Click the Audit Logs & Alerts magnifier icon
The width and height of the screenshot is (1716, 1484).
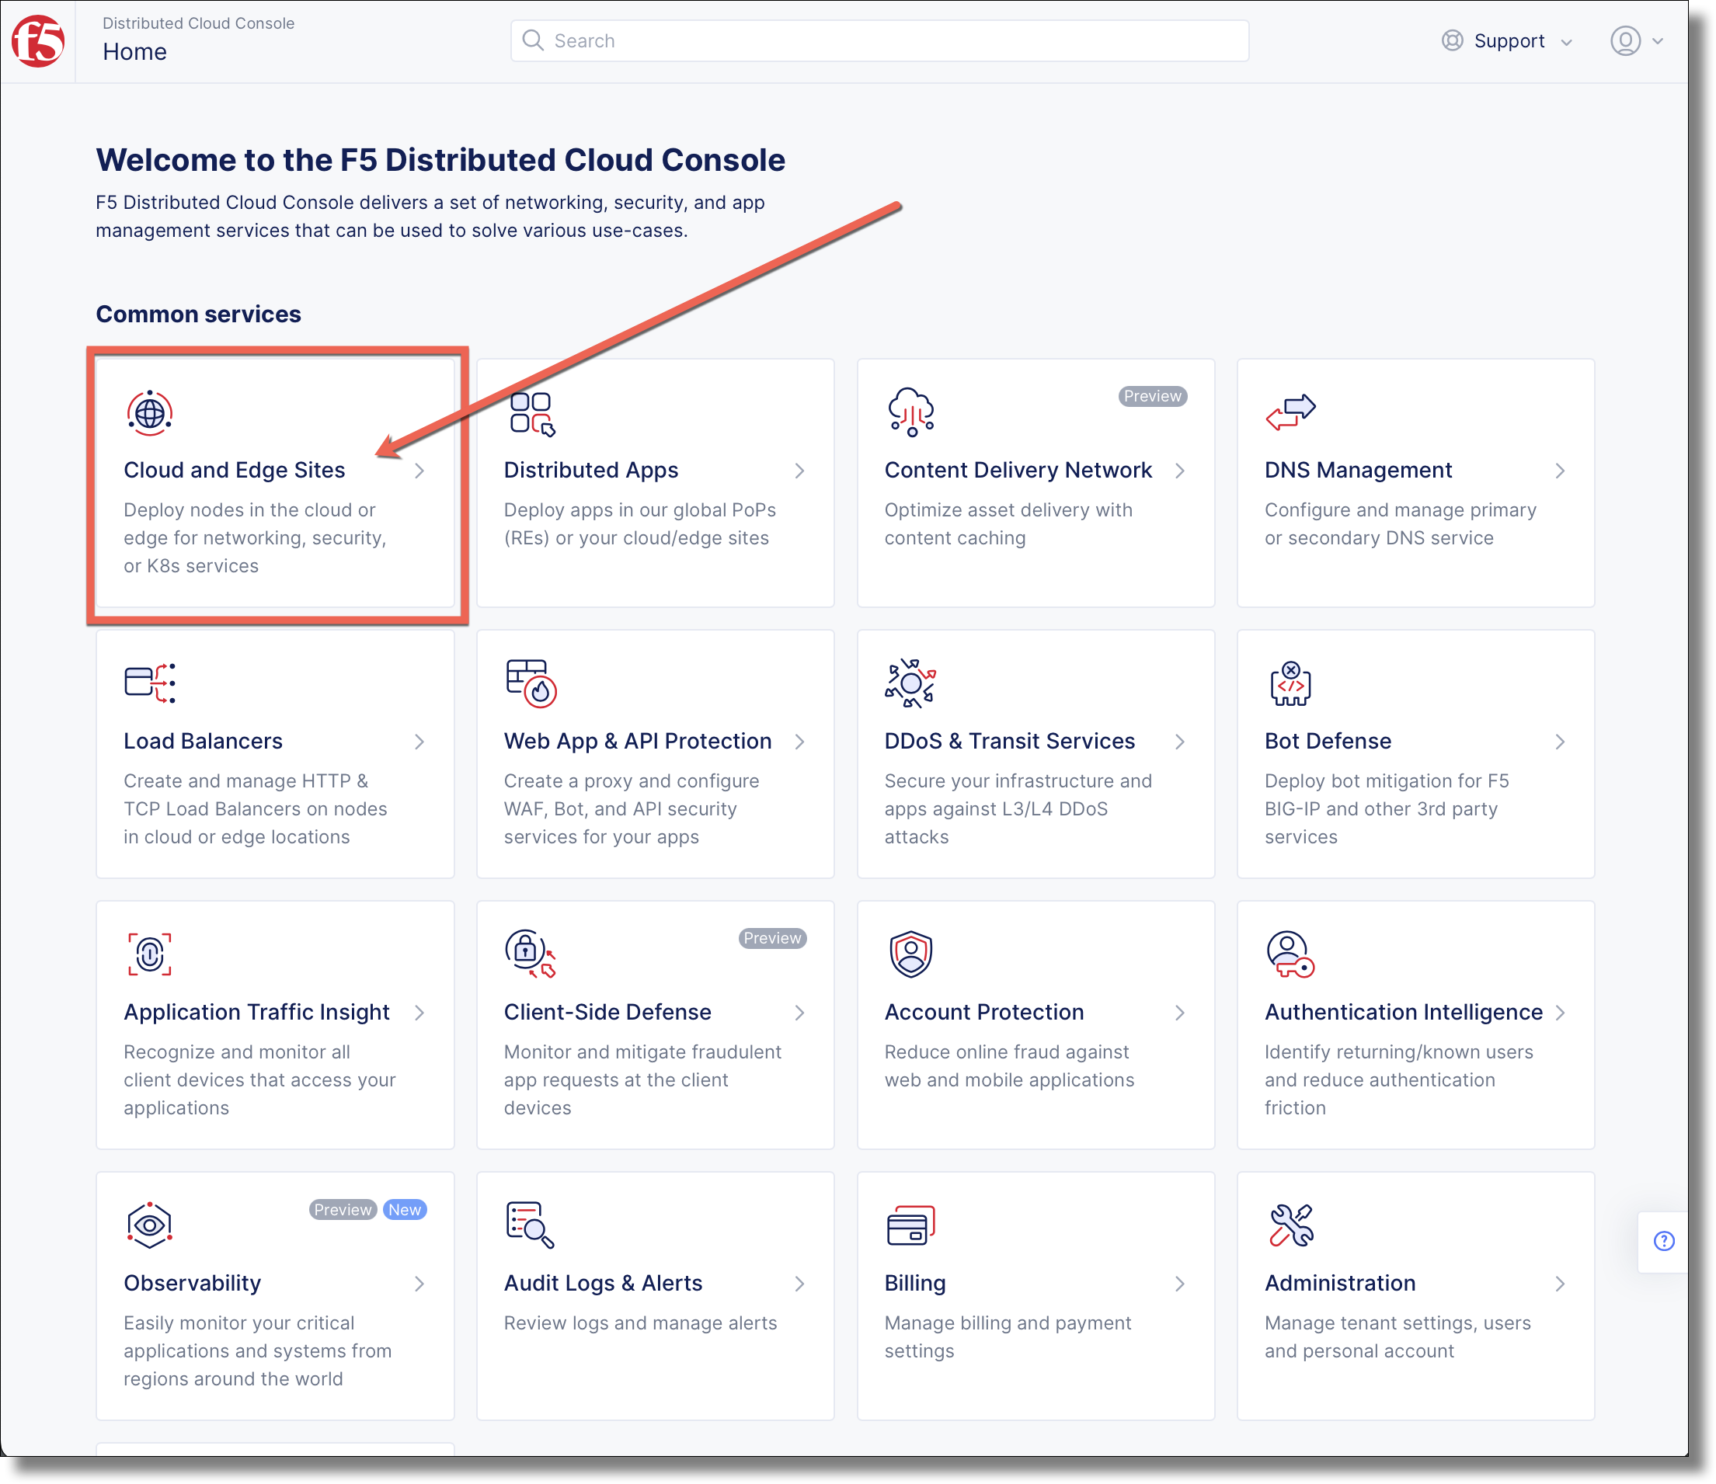pyautogui.click(x=530, y=1225)
